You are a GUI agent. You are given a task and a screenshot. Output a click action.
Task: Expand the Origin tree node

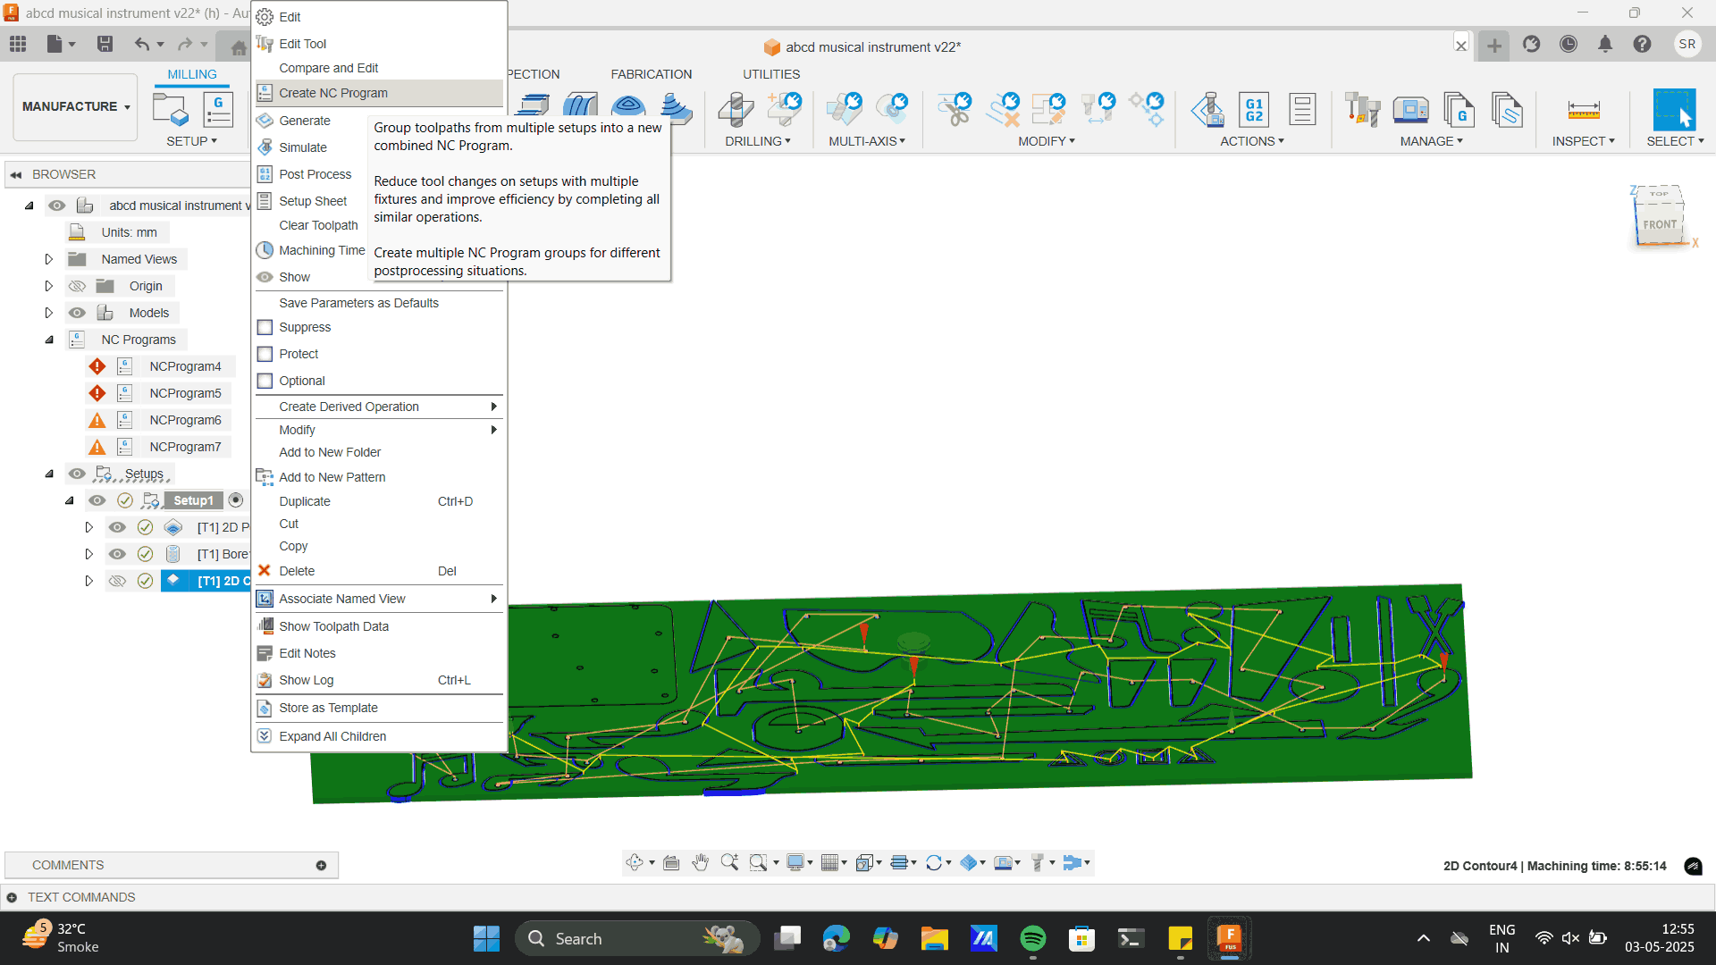point(49,286)
